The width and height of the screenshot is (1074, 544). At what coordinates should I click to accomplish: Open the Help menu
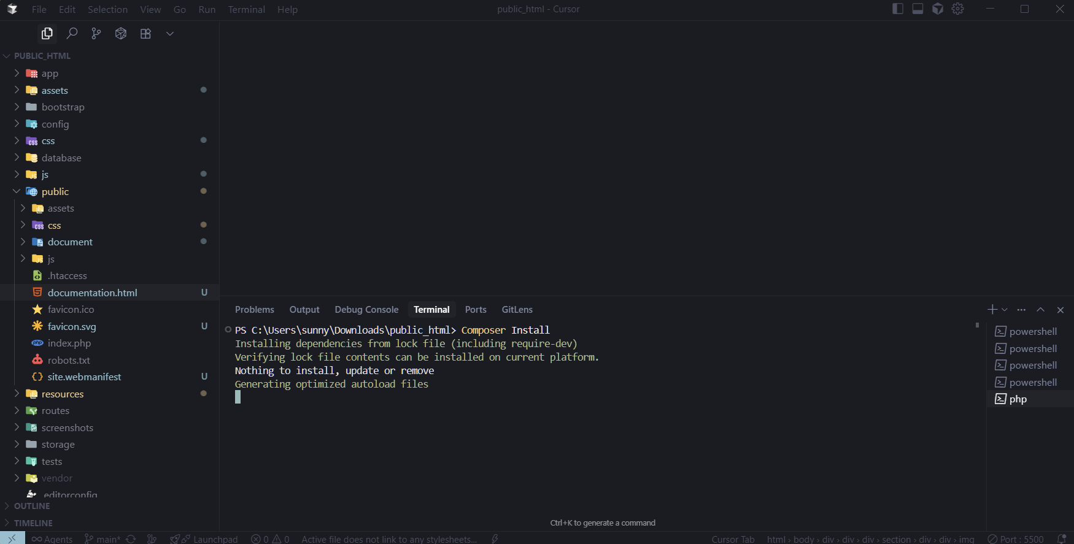pyautogui.click(x=287, y=9)
